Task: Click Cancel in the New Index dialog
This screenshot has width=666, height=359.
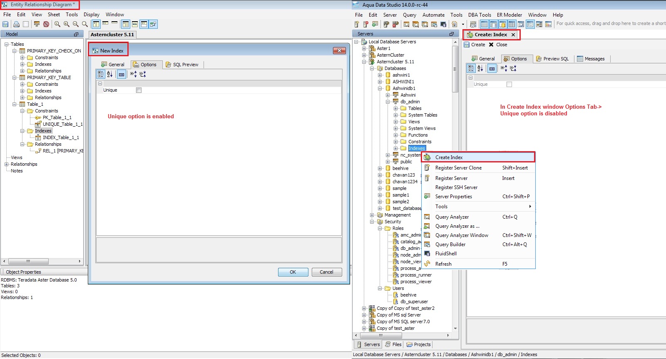Action: pos(326,272)
